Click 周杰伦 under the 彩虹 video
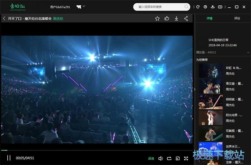 tap(230, 73)
